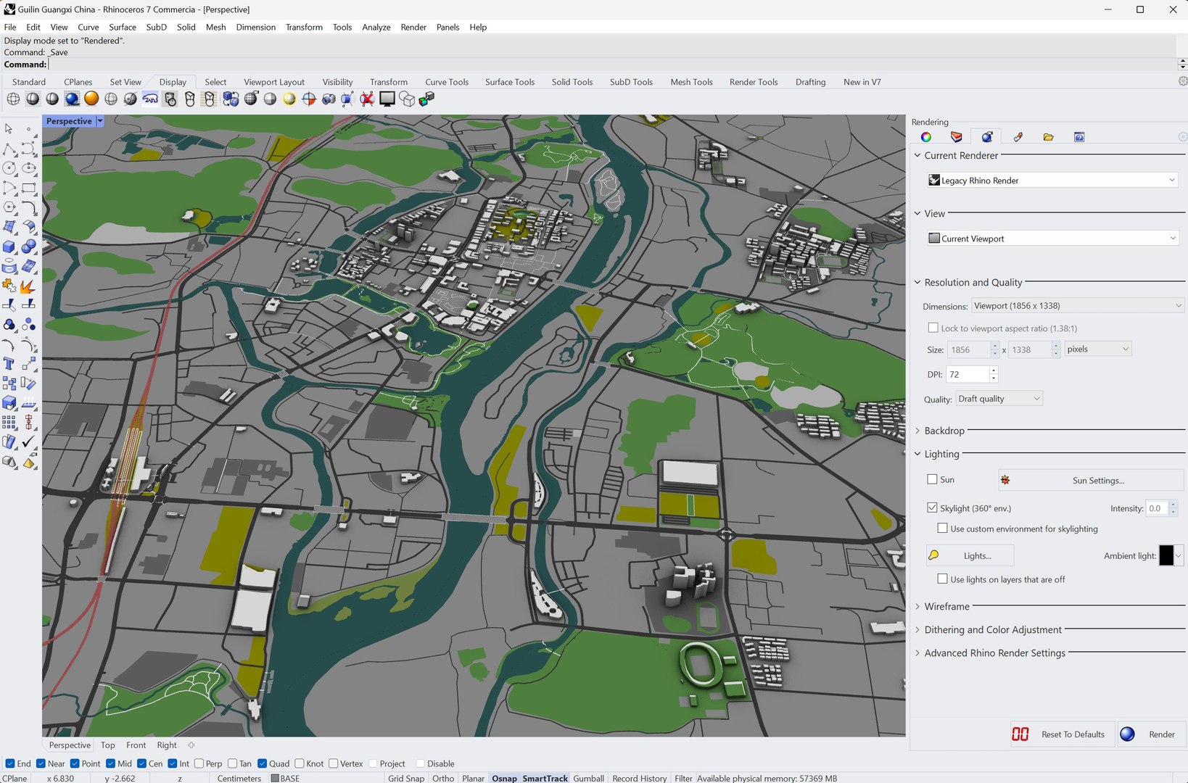Uncheck the Skylight (360° env.) checkbox
The width and height of the screenshot is (1188, 783).
click(x=933, y=507)
